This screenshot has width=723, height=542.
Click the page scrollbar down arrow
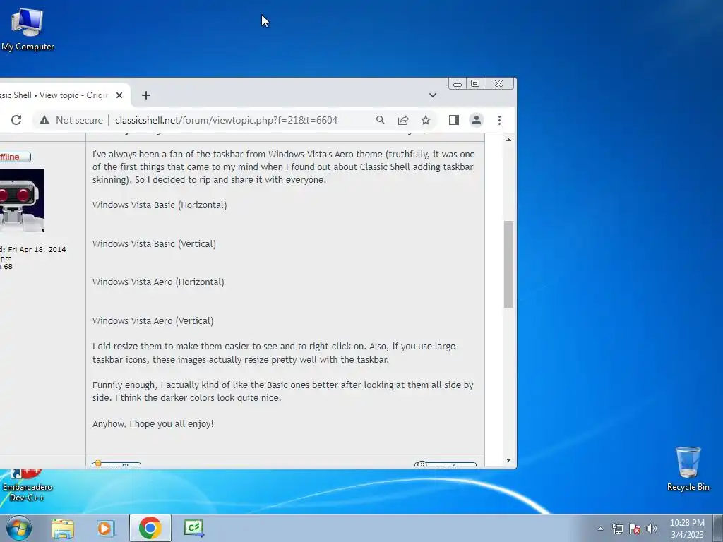508,460
